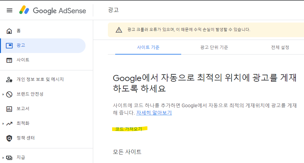Click the Google 자동 광고 headline text

(x=205, y=83)
